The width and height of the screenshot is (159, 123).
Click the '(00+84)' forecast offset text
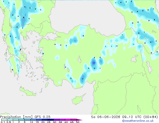pyautogui.click(x=150, y=117)
